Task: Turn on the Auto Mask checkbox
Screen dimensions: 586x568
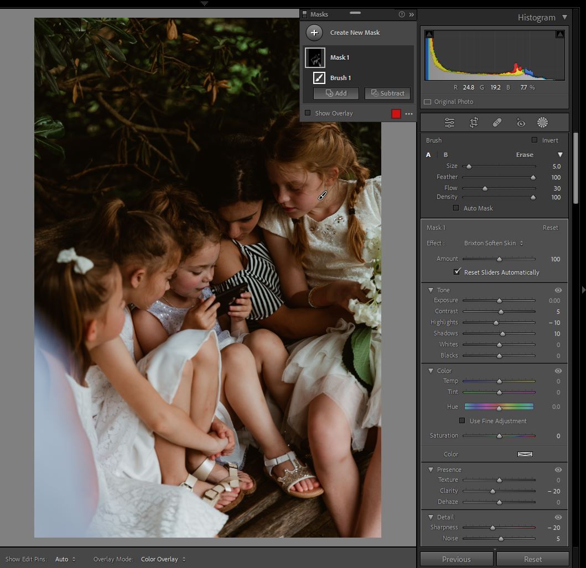Action: pos(456,208)
